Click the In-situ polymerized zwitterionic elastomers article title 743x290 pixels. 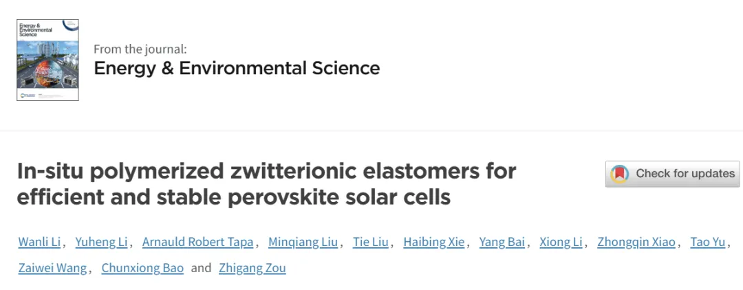pyautogui.click(x=266, y=170)
